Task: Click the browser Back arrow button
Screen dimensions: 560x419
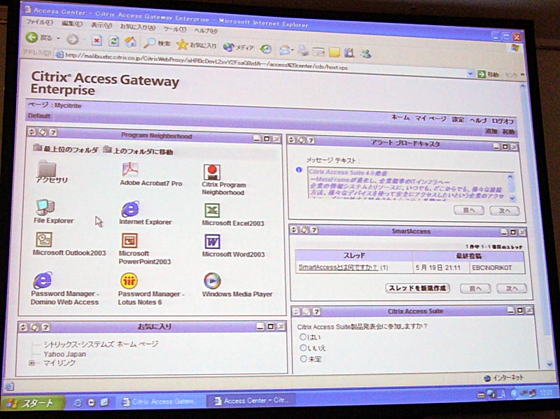Action: tap(31, 37)
